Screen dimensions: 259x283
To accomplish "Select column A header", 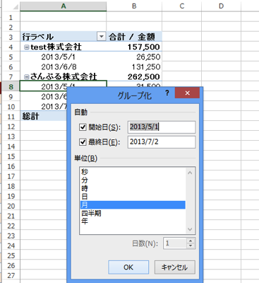I will pos(64,6).
